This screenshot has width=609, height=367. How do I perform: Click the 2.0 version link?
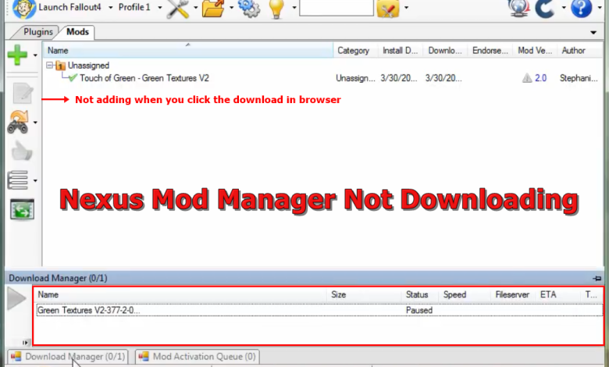tap(540, 78)
